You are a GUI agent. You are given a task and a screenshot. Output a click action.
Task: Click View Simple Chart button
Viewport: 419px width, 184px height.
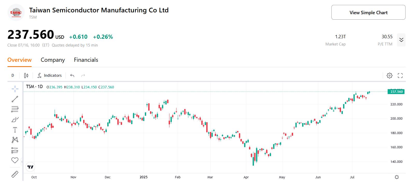tap(368, 12)
